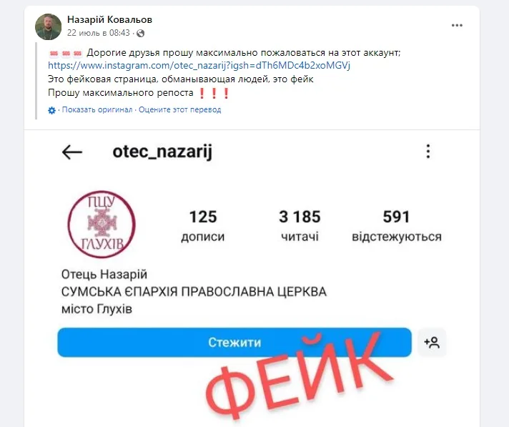509x427 pixels.
Task: Click the Отець Назарій profile name text
Action: pyautogui.click(x=104, y=275)
